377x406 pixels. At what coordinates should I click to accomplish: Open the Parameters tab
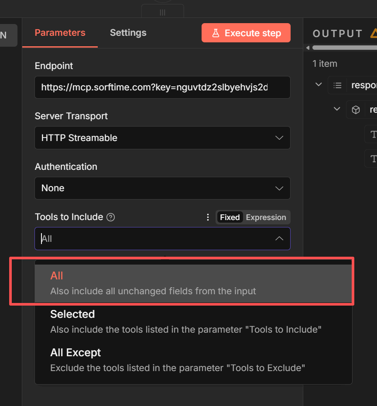(60, 33)
